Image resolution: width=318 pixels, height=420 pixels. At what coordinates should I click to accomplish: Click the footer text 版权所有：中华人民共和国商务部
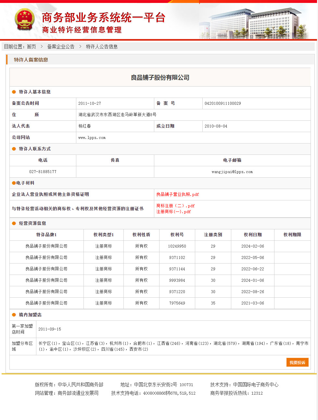[x=69, y=385]
